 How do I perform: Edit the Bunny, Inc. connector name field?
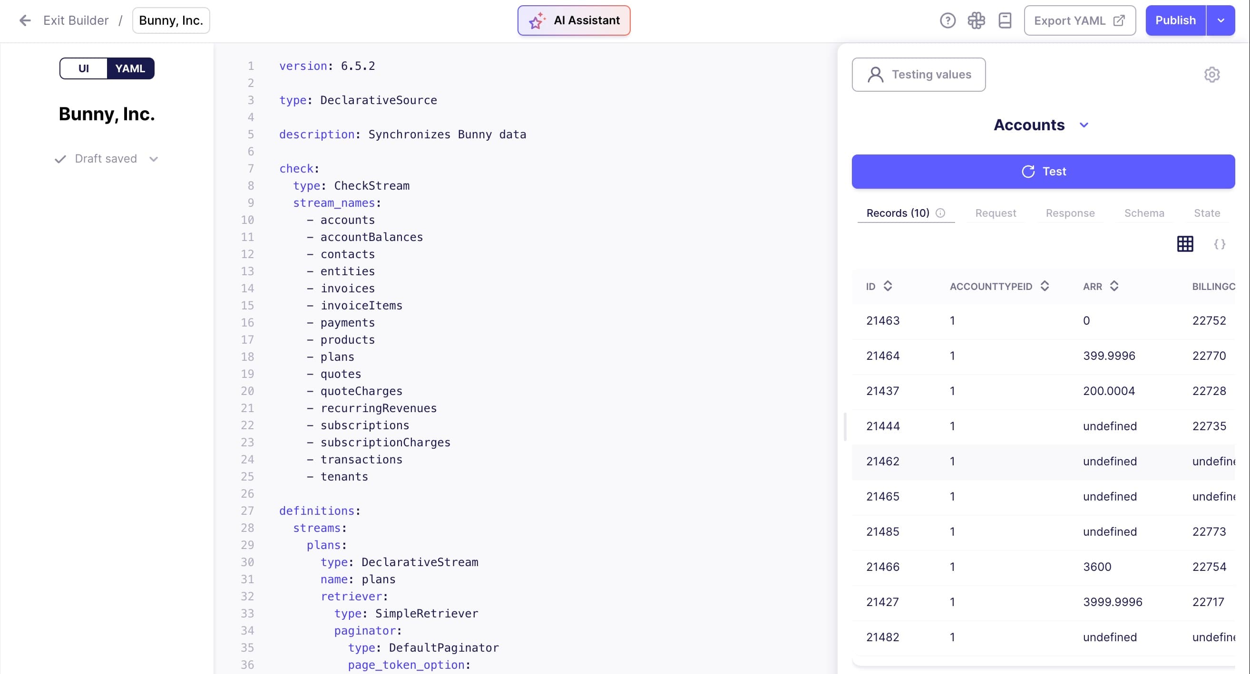point(171,20)
